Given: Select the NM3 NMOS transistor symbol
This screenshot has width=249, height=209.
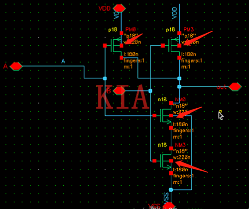Looking at the screenshot, I should (163, 161).
